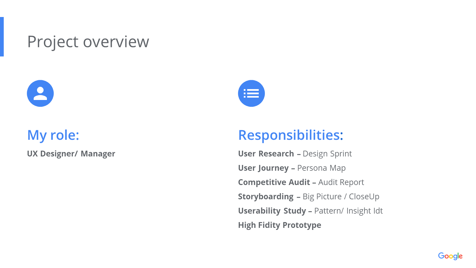
Task: Click the "High Fidity Prototype" line
Action: click(279, 225)
